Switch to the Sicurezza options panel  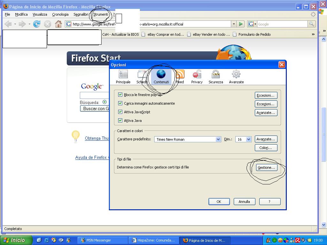click(x=216, y=77)
